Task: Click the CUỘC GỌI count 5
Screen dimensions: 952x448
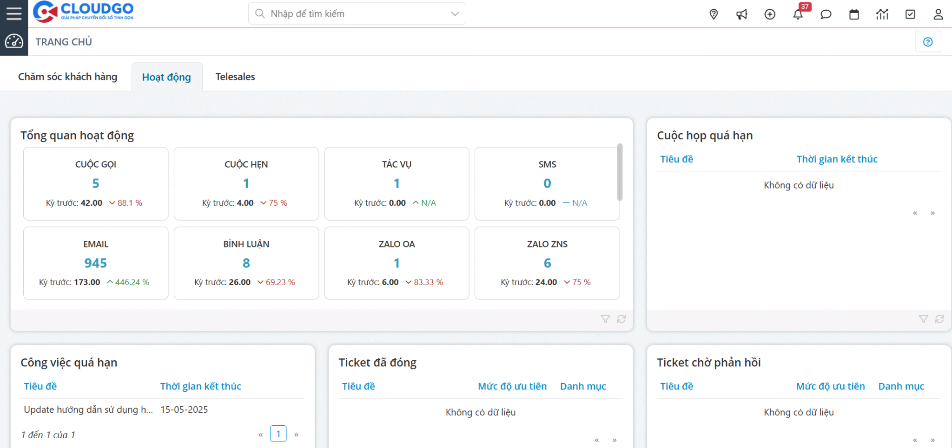Action: tap(96, 183)
